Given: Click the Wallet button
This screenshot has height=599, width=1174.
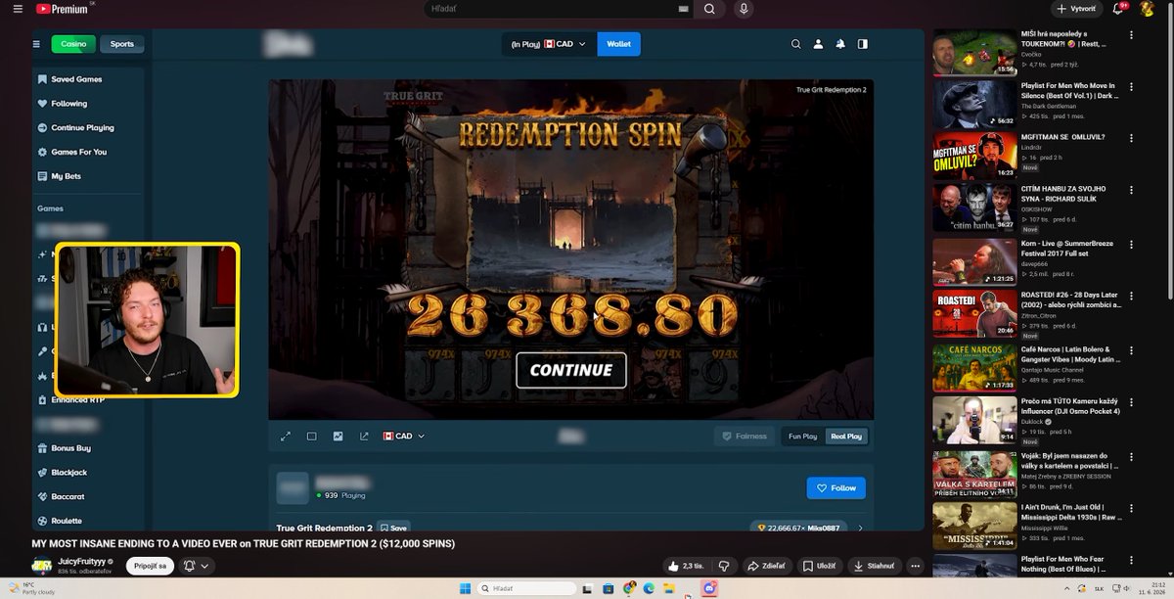Looking at the screenshot, I should [618, 44].
